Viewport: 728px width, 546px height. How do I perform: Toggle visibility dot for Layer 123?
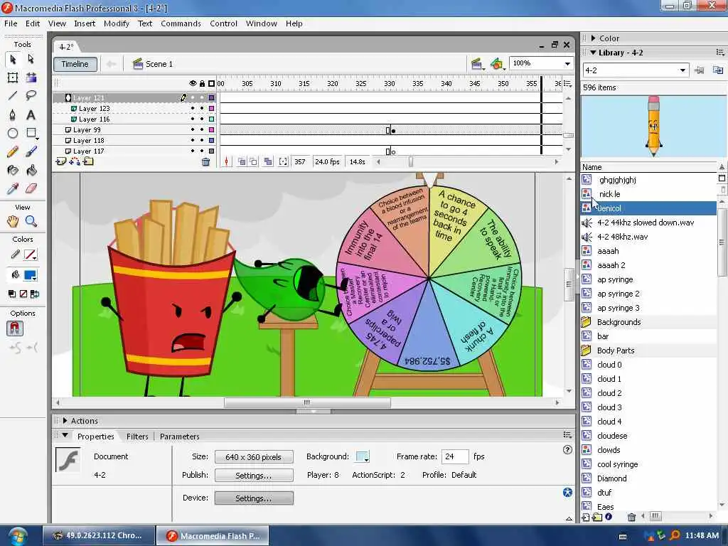(x=193, y=108)
